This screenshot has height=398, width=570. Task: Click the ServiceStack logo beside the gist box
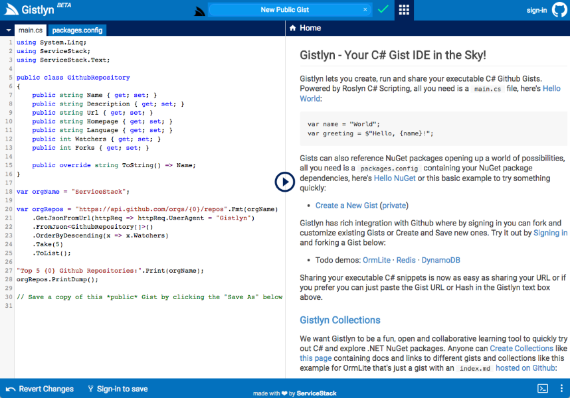(199, 11)
